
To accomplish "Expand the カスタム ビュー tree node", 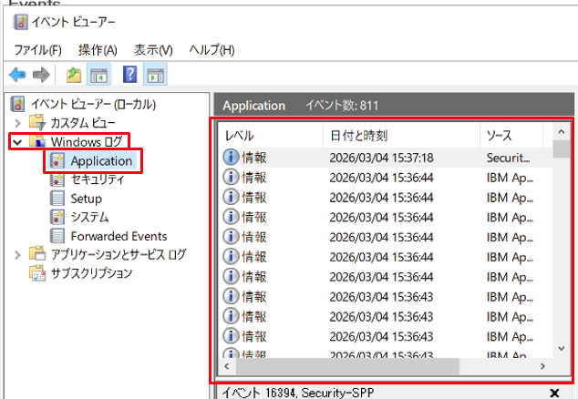I will [17, 122].
